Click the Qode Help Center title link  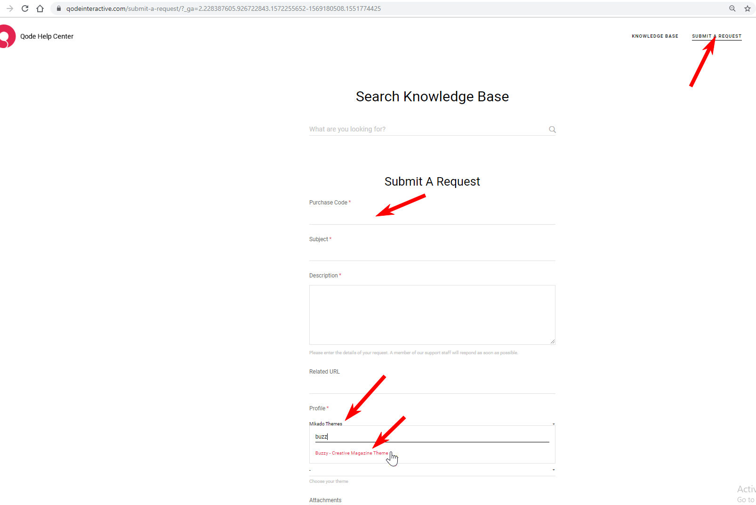(47, 36)
